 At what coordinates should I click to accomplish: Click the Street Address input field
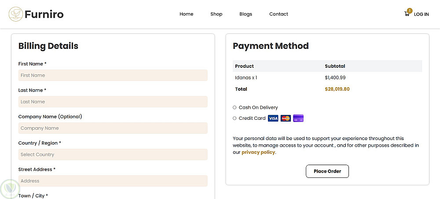point(113,181)
